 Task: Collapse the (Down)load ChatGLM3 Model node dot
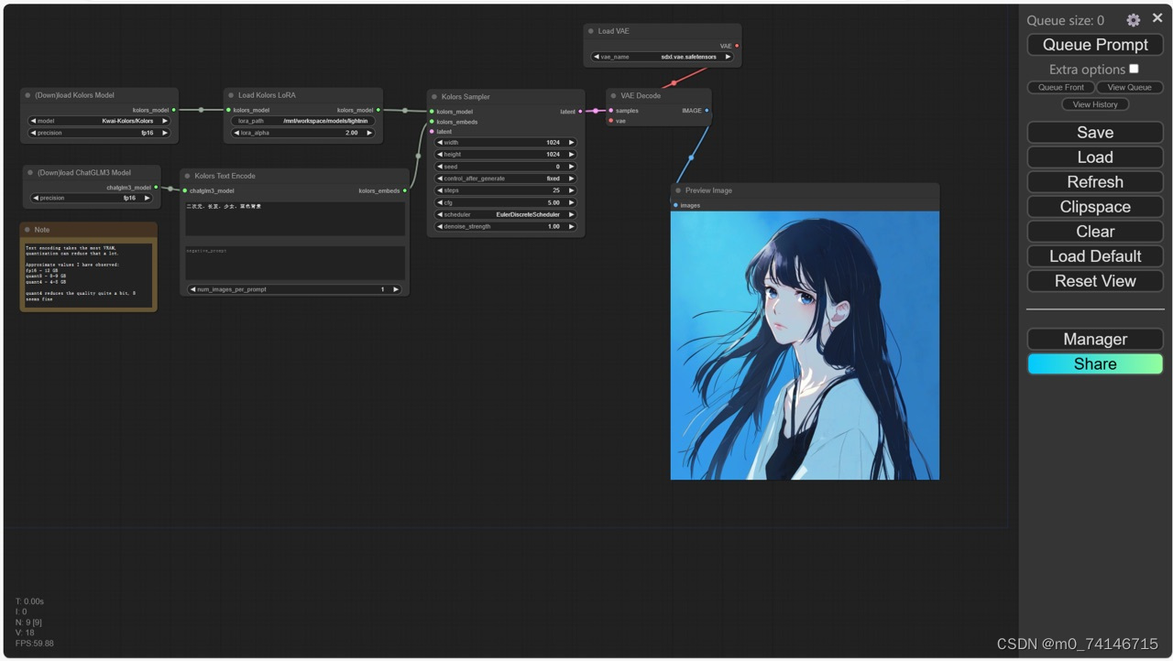point(30,172)
